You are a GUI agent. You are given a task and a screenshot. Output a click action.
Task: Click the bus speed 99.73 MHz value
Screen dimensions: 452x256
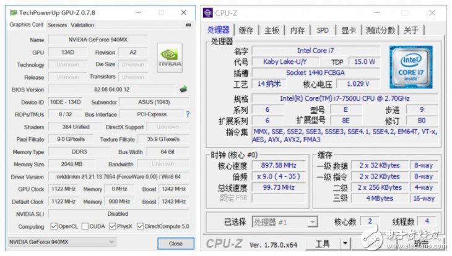[279, 187]
